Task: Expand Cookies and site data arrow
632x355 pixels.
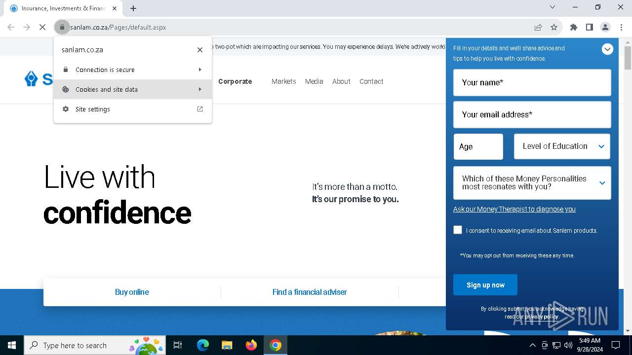Action: click(200, 89)
